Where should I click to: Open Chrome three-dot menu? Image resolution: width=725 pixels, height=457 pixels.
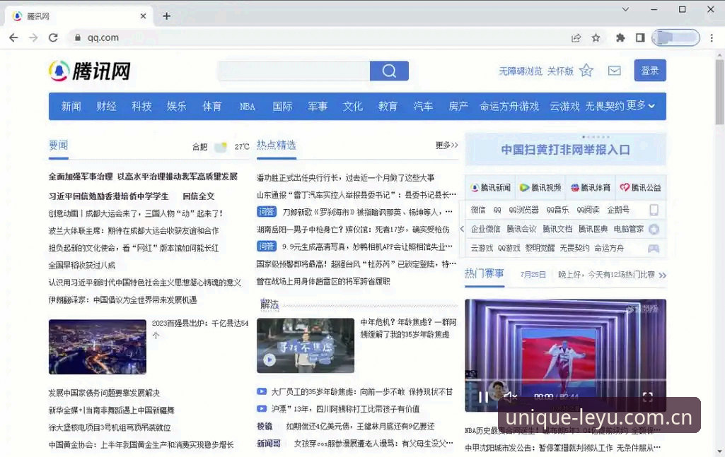coord(712,38)
